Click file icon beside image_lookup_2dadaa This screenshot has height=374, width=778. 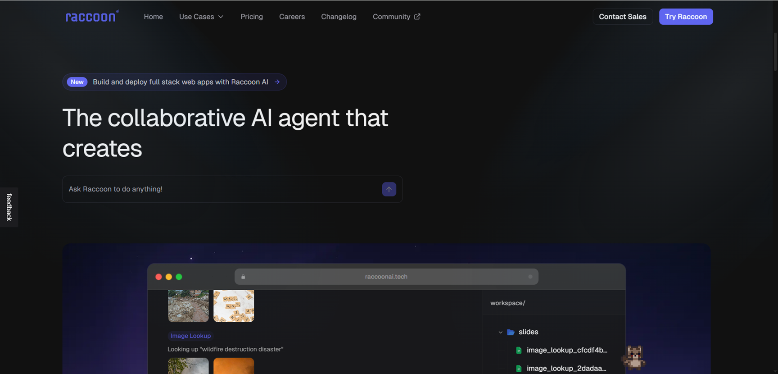(x=519, y=369)
